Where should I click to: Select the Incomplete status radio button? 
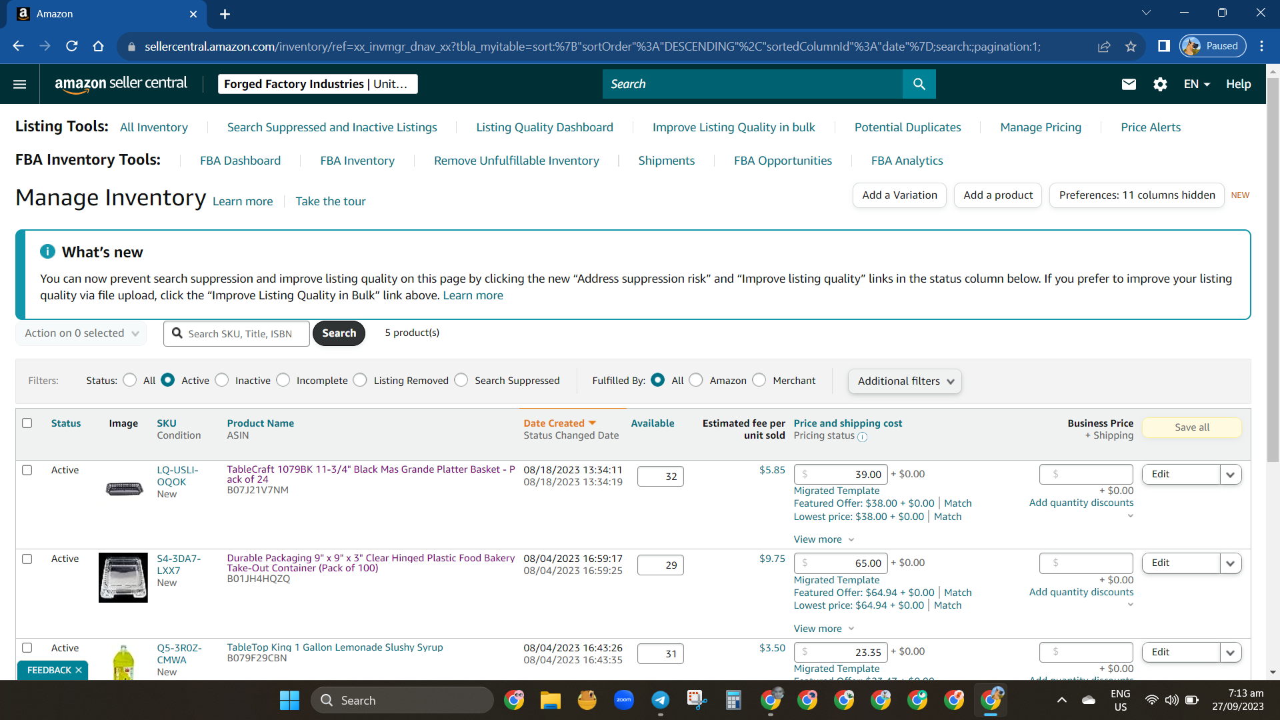(283, 380)
